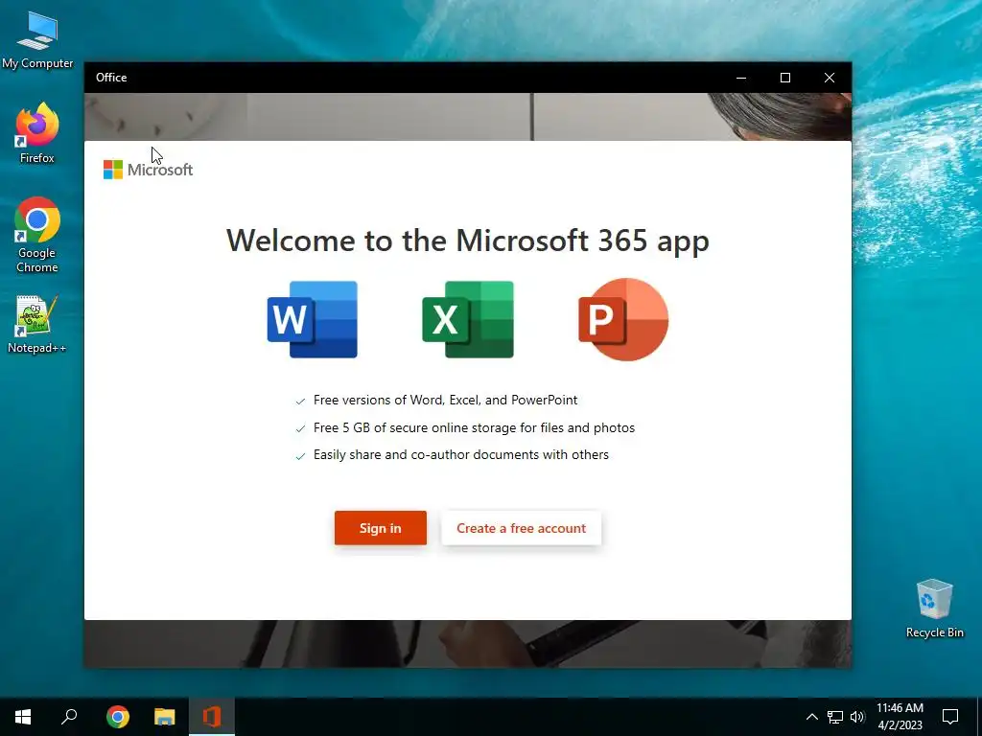Select the Notepad++ desktop shortcut

click(x=37, y=324)
